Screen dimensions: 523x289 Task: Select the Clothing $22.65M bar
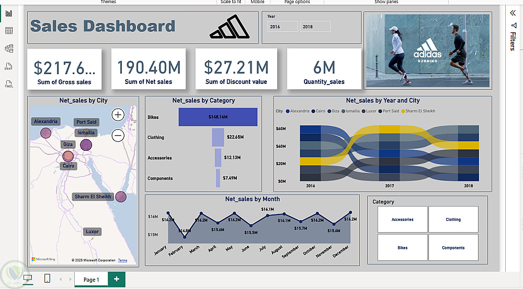point(218,137)
